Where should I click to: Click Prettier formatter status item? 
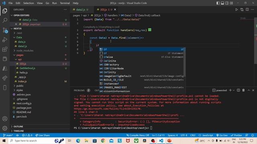236,135
